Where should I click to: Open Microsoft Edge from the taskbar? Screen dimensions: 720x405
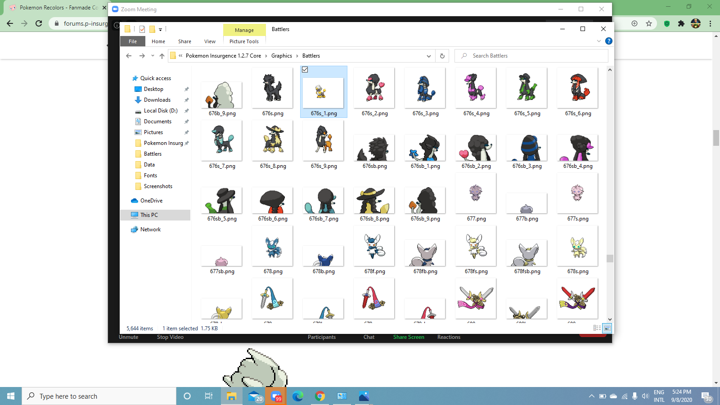[298, 396]
